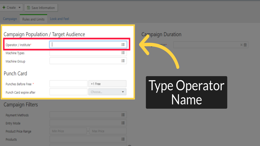Click the 'Product Price Range' label
The image size is (260, 146).
click(x=18, y=131)
